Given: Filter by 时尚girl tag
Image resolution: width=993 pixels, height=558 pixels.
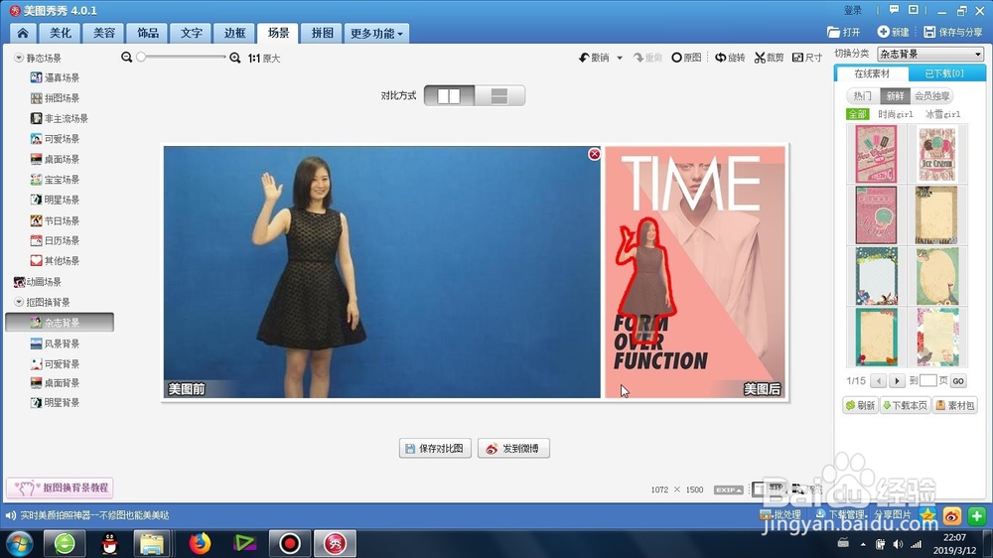Looking at the screenshot, I should click(896, 114).
